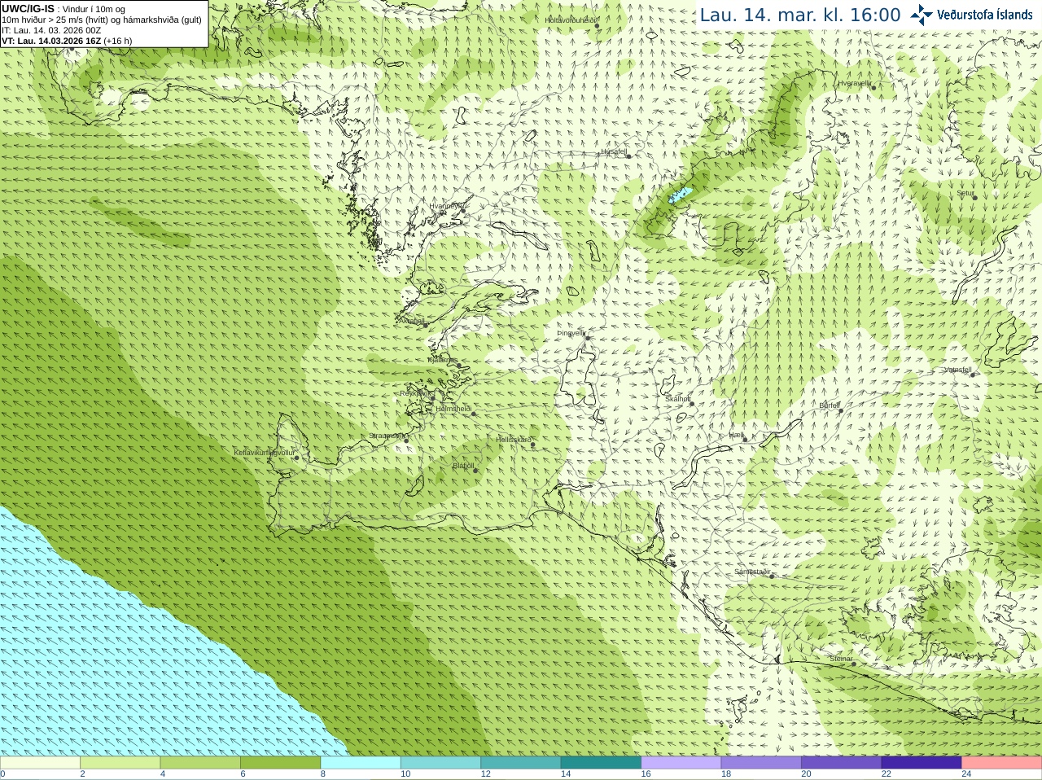Click the 12–14 m/s legend swatch
1042x780 pixels.
coord(521,763)
